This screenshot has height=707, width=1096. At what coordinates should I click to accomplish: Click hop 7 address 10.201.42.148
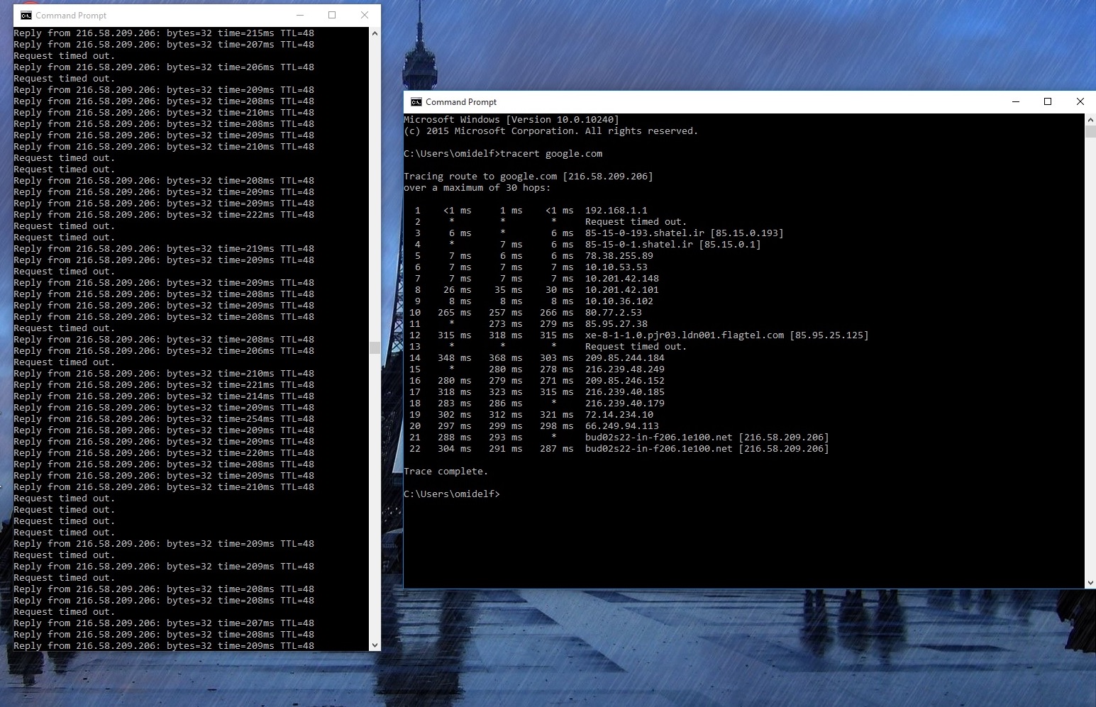tap(622, 279)
